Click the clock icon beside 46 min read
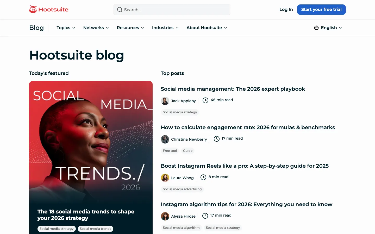The image size is (375, 234). click(205, 100)
